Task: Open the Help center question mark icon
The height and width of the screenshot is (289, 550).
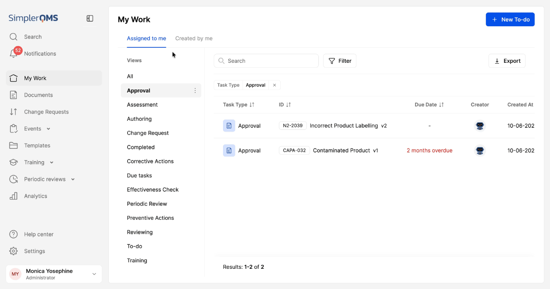Action: [13, 234]
